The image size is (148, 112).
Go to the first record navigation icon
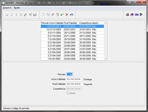[x=7, y=15]
